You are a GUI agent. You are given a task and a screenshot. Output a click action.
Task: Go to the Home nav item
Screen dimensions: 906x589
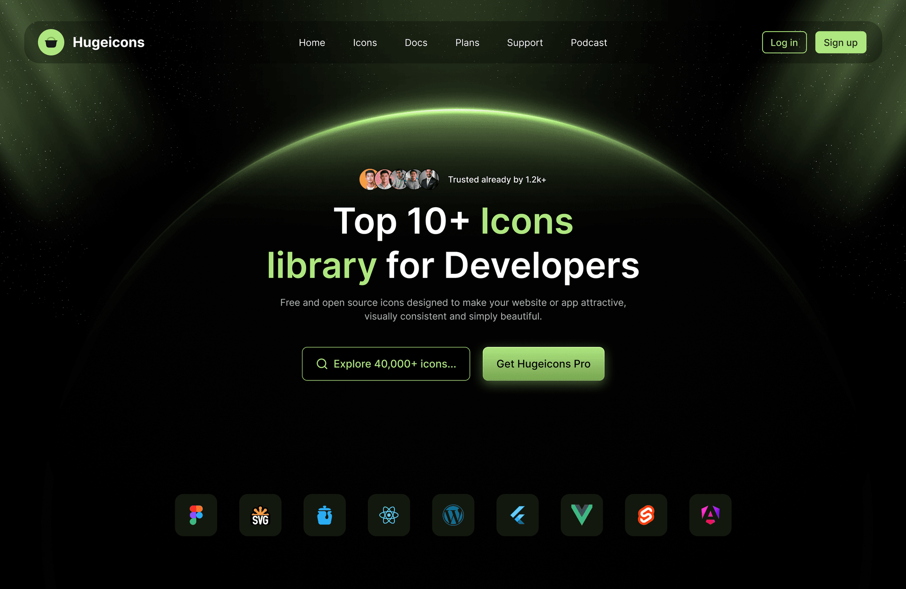[x=312, y=42]
